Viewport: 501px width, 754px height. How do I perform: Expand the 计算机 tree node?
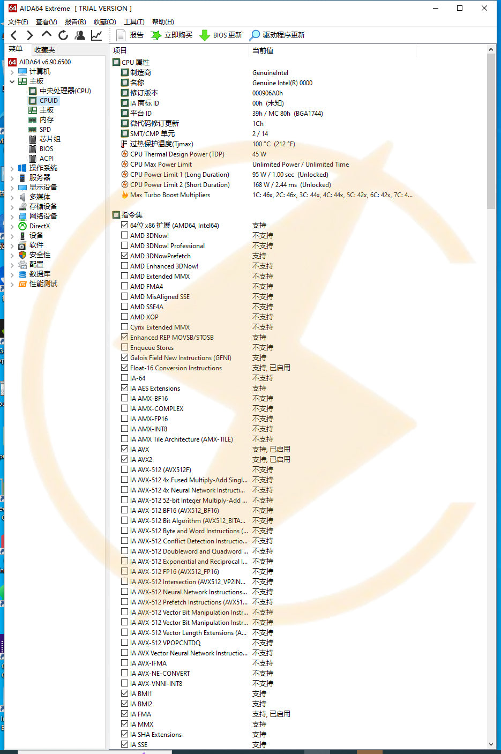point(12,72)
